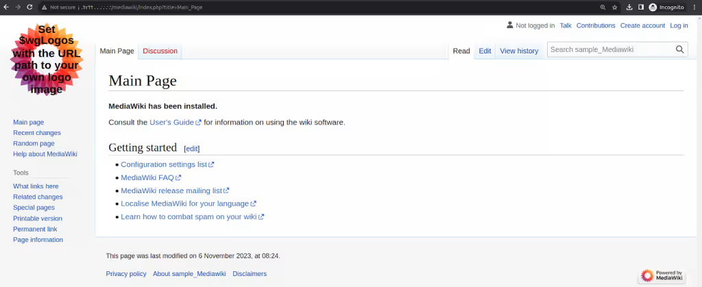Open the Log in link

(679, 25)
